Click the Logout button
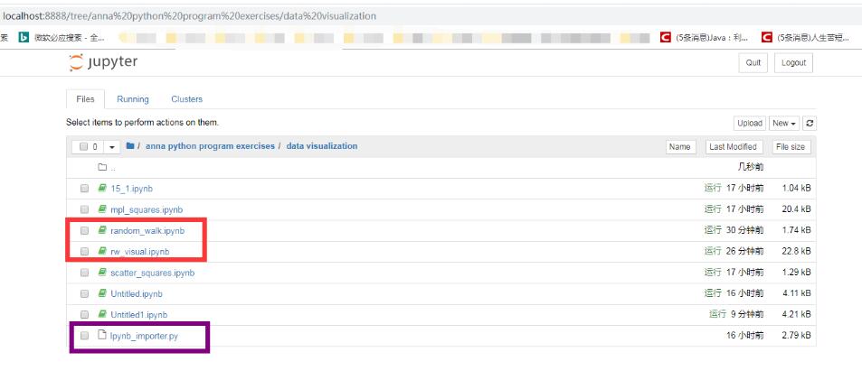 pyautogui.click(x=793, y=62)
